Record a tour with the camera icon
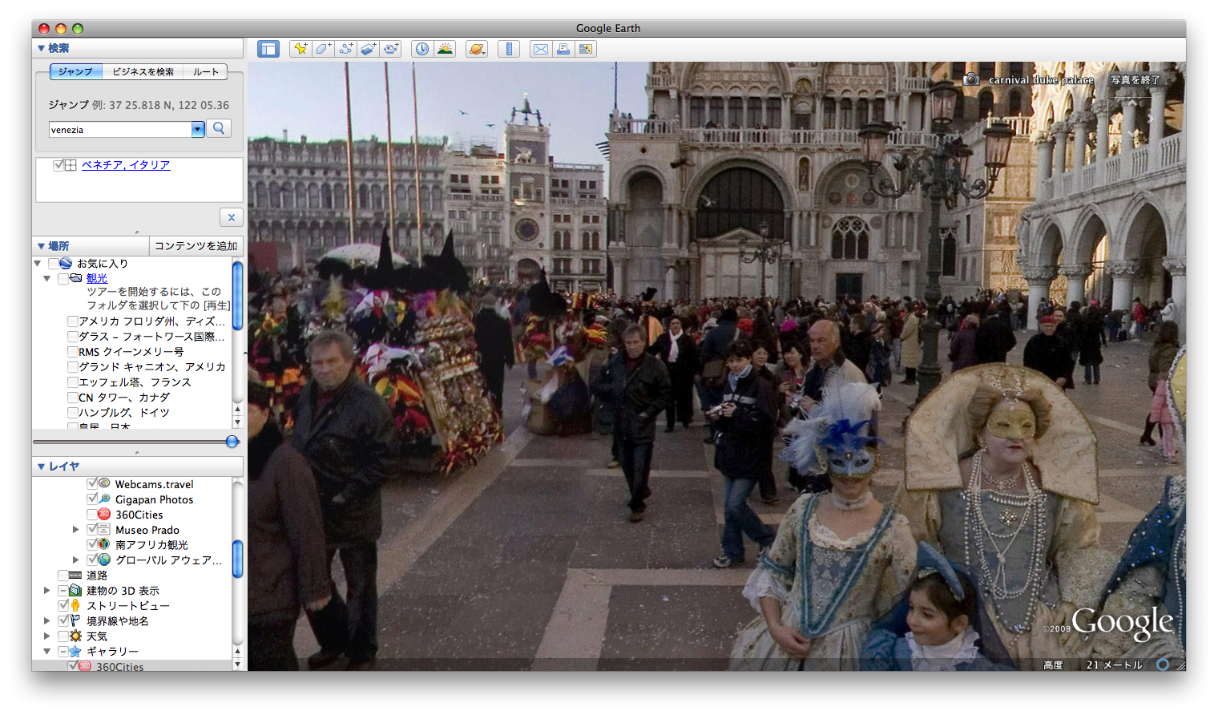Image resolution: width=1218 pixels, height=715 pixels. (390, 49)
